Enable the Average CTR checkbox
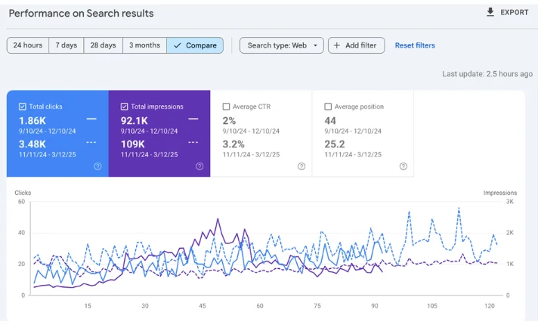538x325 pixels. pos(226,107)
